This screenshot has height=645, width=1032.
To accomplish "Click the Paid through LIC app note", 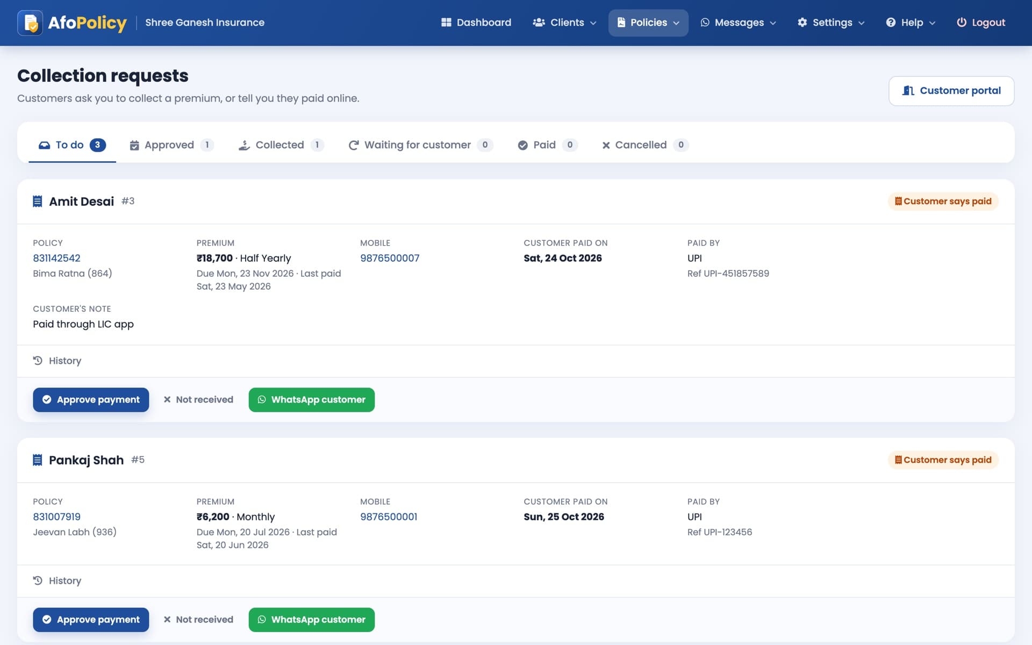I will point(83,324).
